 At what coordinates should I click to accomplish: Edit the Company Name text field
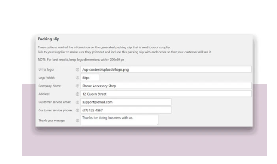coord(166,86)
